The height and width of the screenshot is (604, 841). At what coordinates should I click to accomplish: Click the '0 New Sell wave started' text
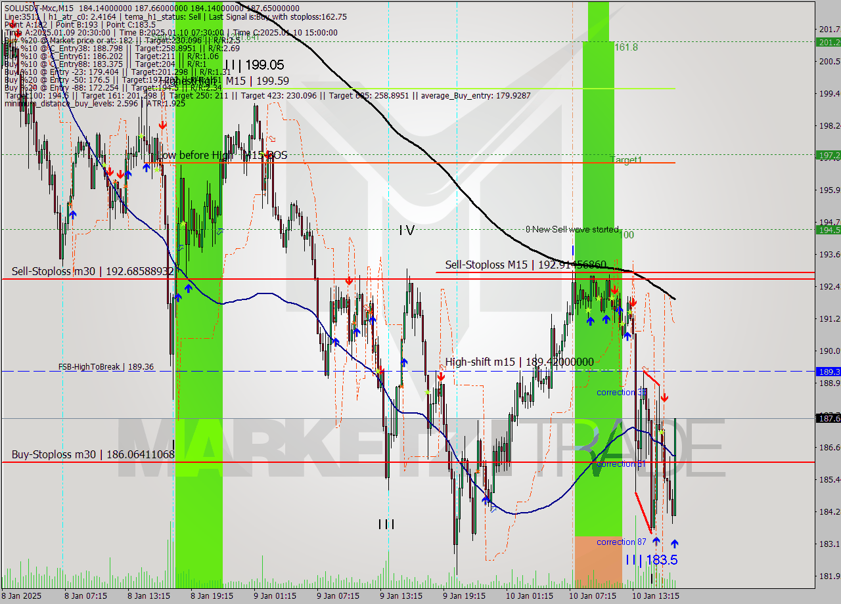[572, 230]
